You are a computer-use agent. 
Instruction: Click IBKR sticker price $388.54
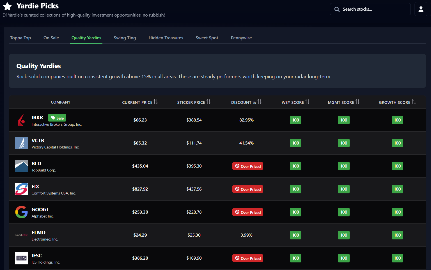tap(194, 120)
